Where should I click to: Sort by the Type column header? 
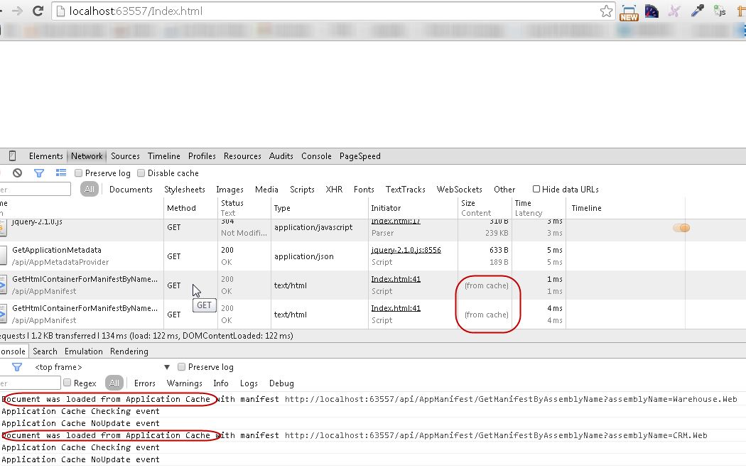(x=318, y=208)
